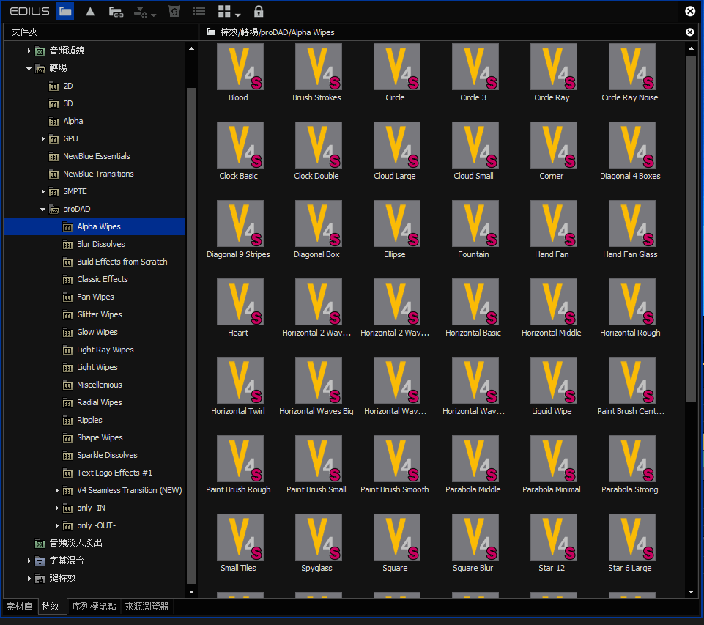Select the Horizontal Twirl transition icon

pyautogui.click(x=240, y=380)
